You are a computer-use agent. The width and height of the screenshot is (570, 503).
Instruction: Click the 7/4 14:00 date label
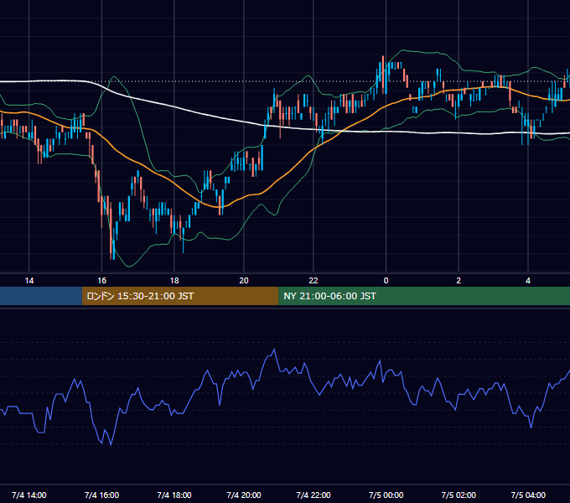(x=29, y=495)
